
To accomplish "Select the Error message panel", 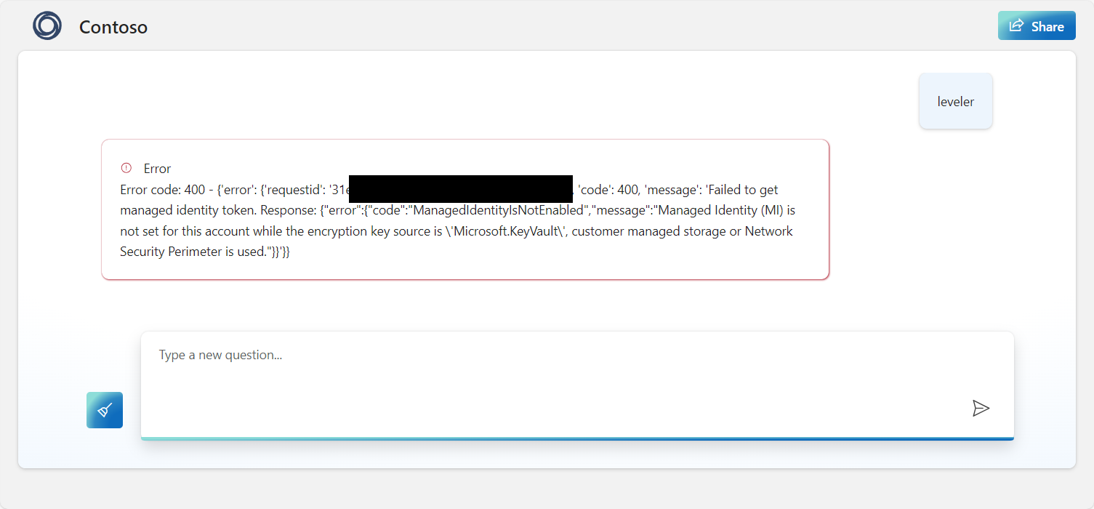I will pos(465,209).
